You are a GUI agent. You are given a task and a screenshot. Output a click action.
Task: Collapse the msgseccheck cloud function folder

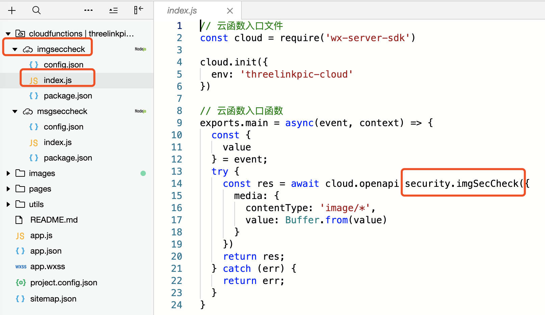pos(15,111)
